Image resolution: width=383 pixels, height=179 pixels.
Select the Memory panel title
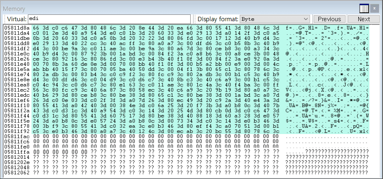(x=14, y=9)
